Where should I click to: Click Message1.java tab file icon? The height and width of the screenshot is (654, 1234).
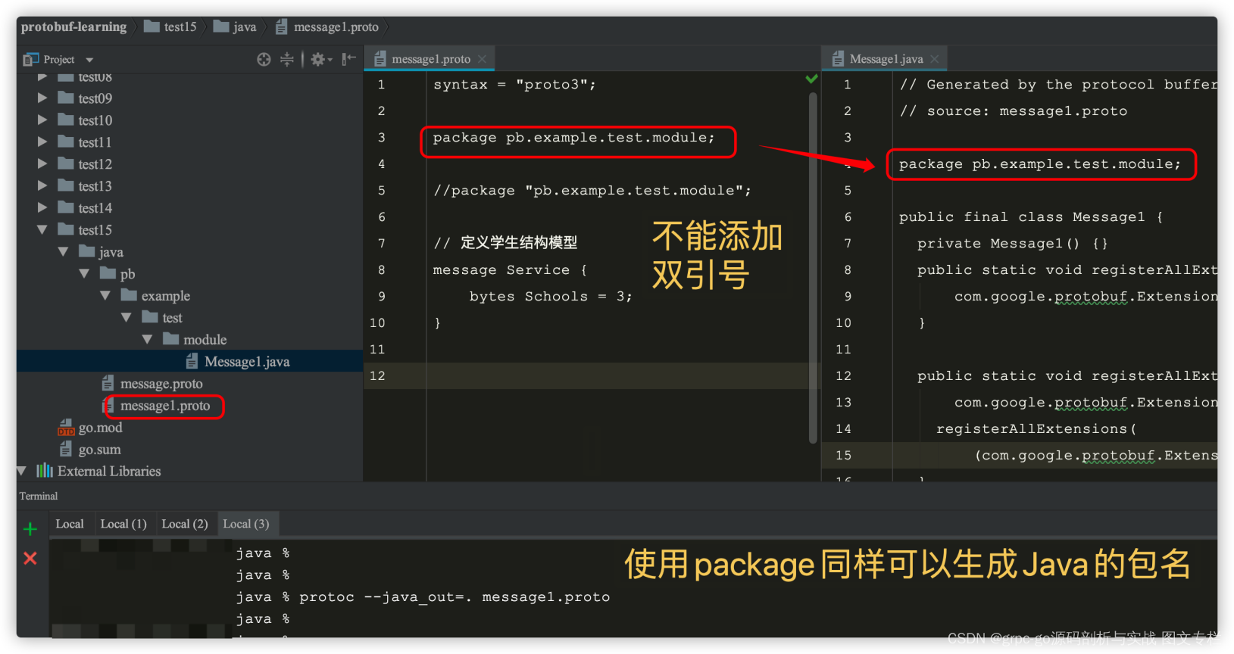838,59
